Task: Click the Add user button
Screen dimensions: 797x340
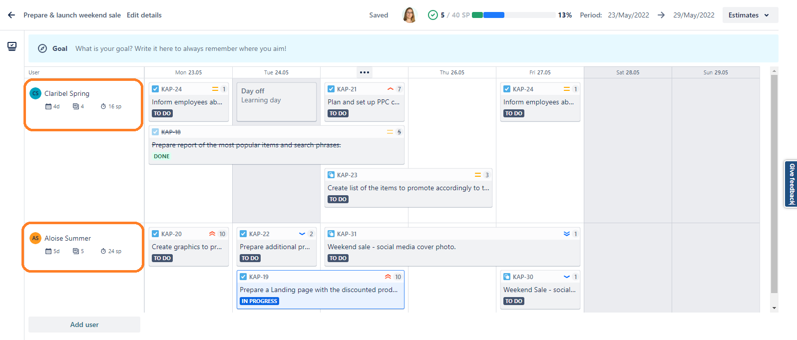Action: pyautogui.click(x=84, y=325)
